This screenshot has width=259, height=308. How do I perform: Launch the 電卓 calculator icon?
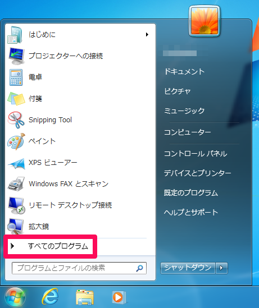point(16,77)
